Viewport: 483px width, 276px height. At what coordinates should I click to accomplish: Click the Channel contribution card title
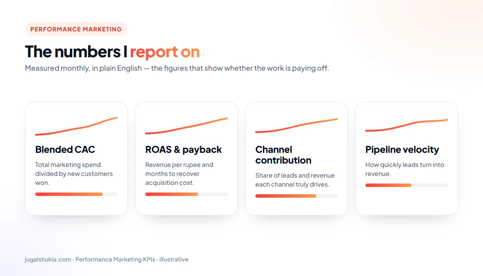[283, 155]
